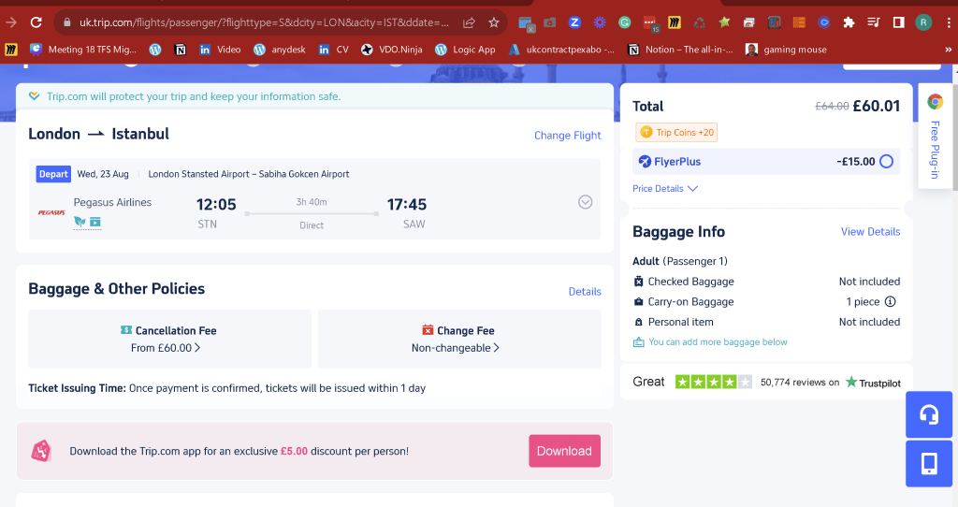Click the pink Download app button

pyautogui.click(x=564, y=451)
